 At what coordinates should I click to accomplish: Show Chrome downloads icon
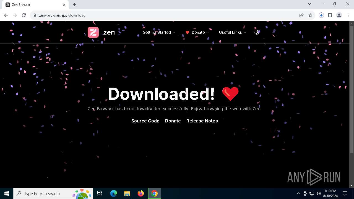point(321,15)
